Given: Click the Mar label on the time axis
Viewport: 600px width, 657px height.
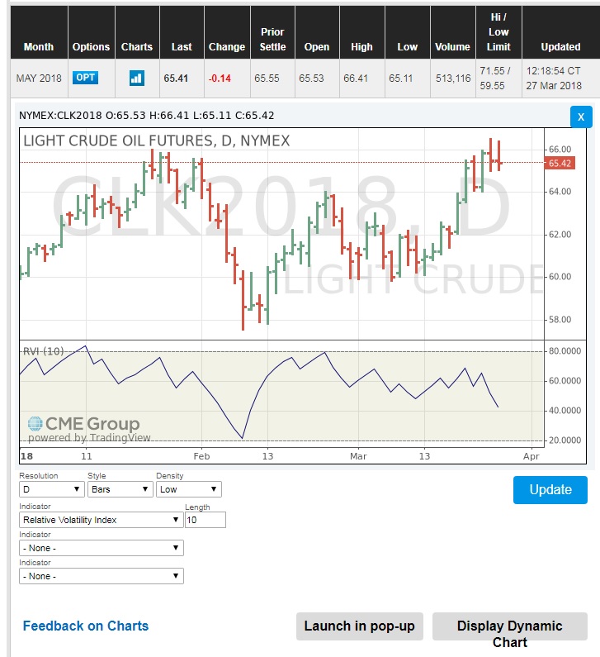Looking at the screenshot, I should tap(358, 456).
